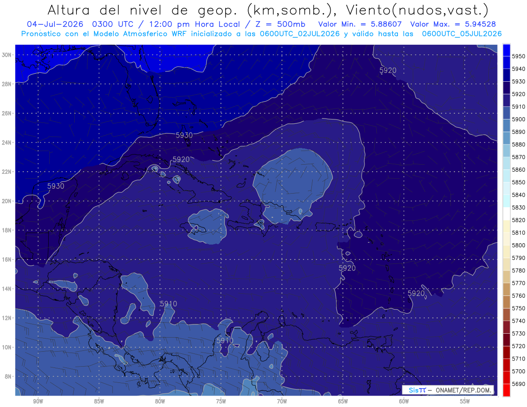
Task: Click the '12N' latitude label
Action: (7, 318)
